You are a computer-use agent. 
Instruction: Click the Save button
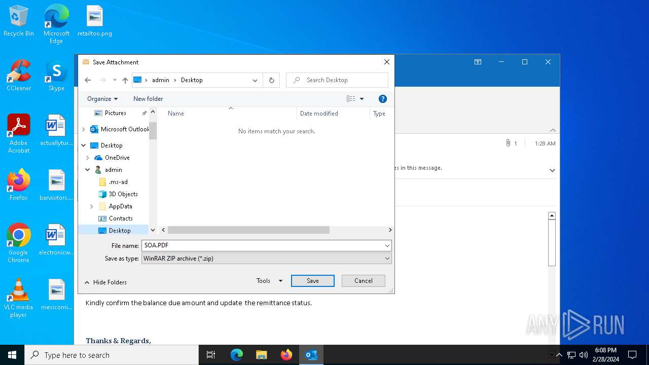(313, 281)
